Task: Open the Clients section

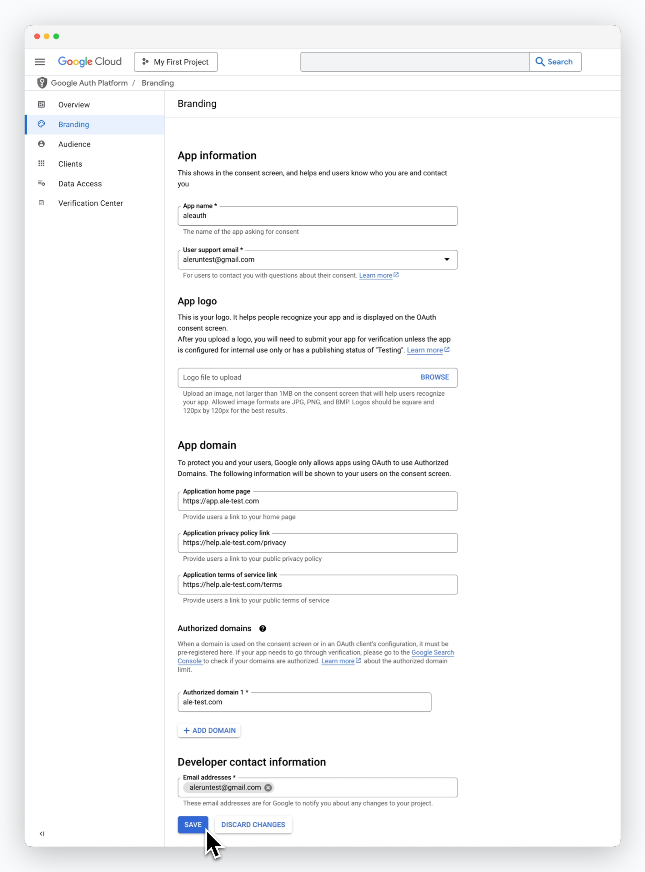Action: (94, 164)
